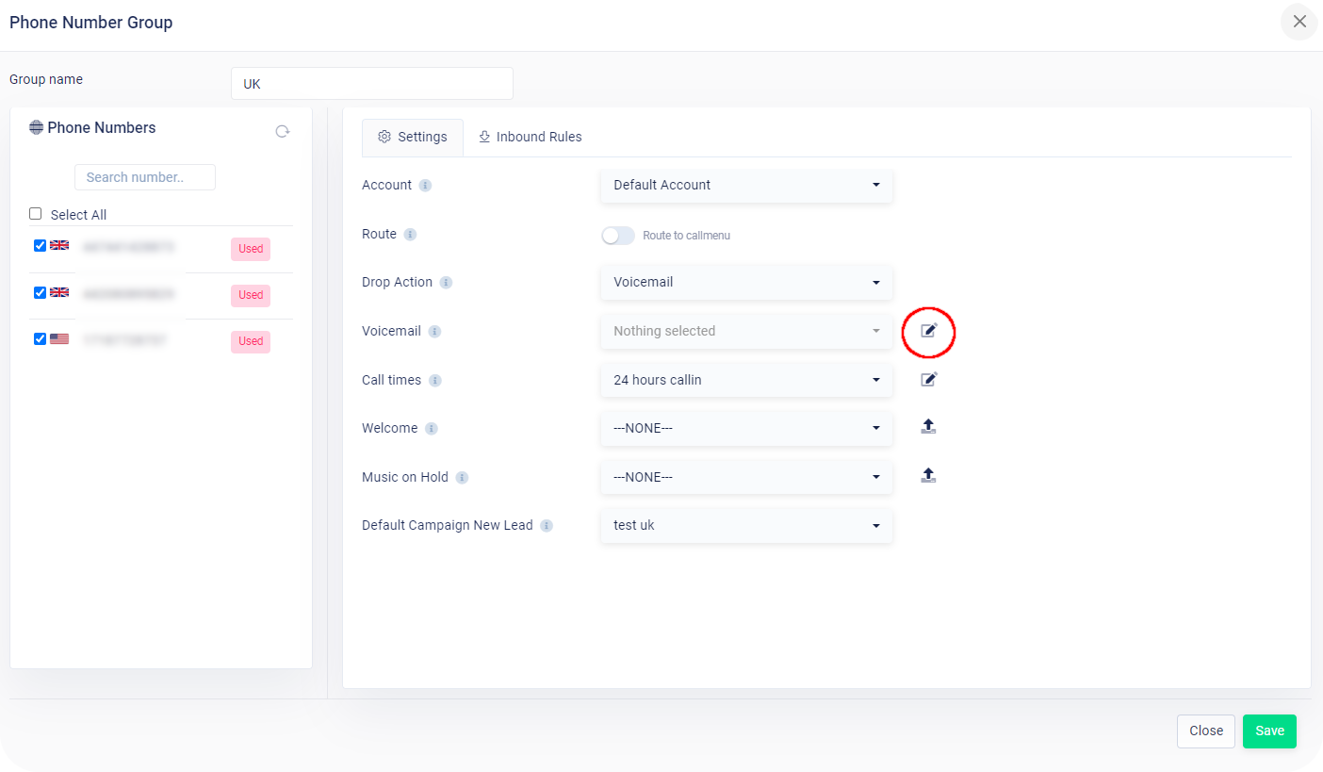Enable the Route to callmenu toggle
Image resolution: width=1323 pixels, height=772 pixels.
(x=618, y=235)
